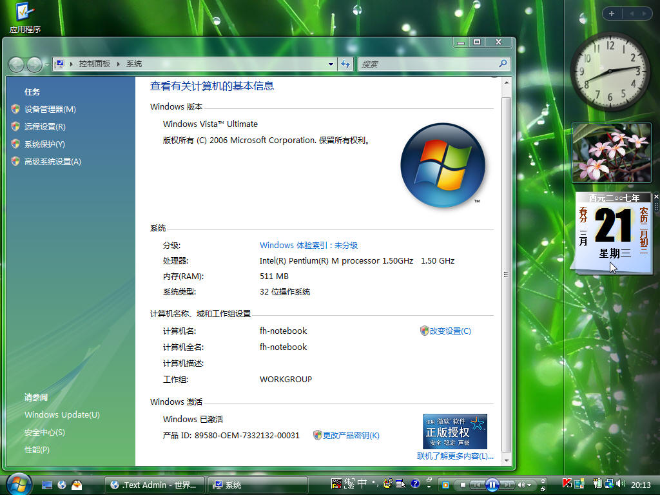Pause playback in the media player toolbar

[x=492, y=485]
